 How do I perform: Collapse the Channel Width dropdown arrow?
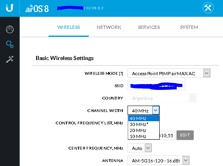tap(156, 110)
